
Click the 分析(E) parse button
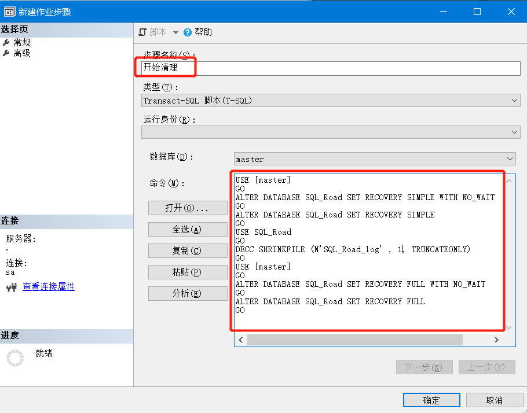click(188, 293)
